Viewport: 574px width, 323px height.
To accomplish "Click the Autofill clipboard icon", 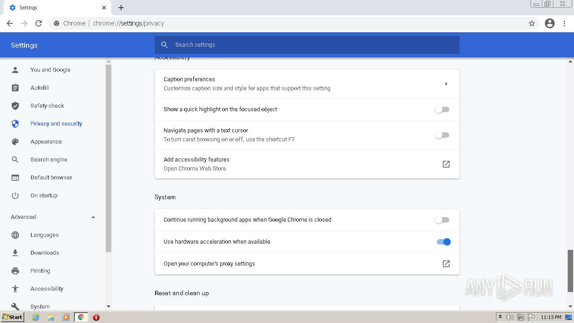I will tap(15, 88).
